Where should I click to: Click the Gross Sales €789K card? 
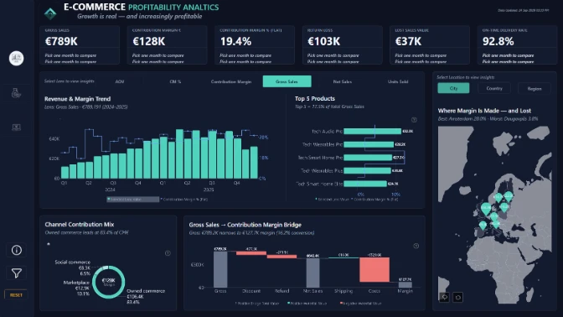pyautogui.click(x=80, y=45)
